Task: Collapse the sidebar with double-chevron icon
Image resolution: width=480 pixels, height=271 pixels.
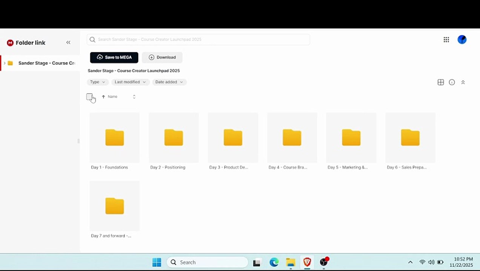Action: [68, 43]
